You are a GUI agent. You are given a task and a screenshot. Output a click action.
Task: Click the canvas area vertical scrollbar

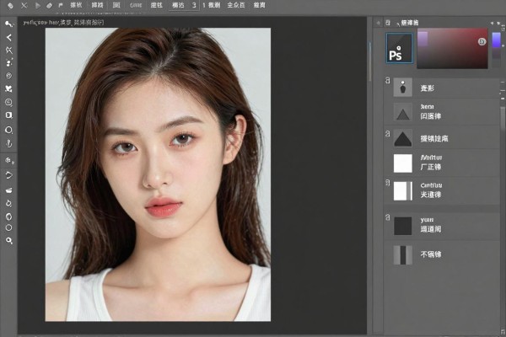[x=370, y=62]
